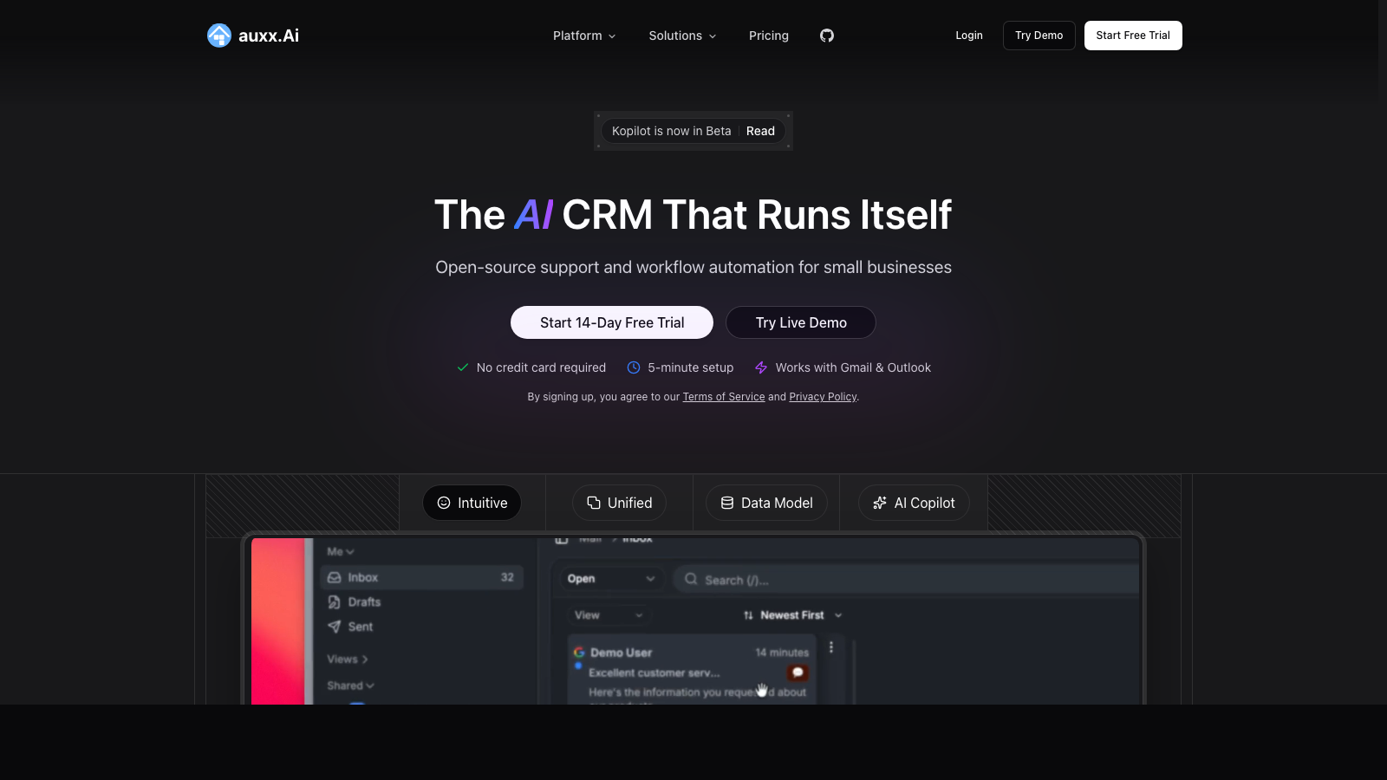
Task: Expand the Platform menu
Action: (584, 36)
